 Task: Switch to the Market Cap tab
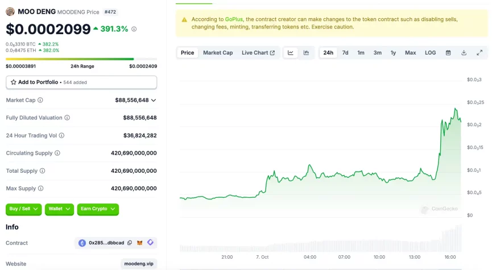(x=218, y=53)
